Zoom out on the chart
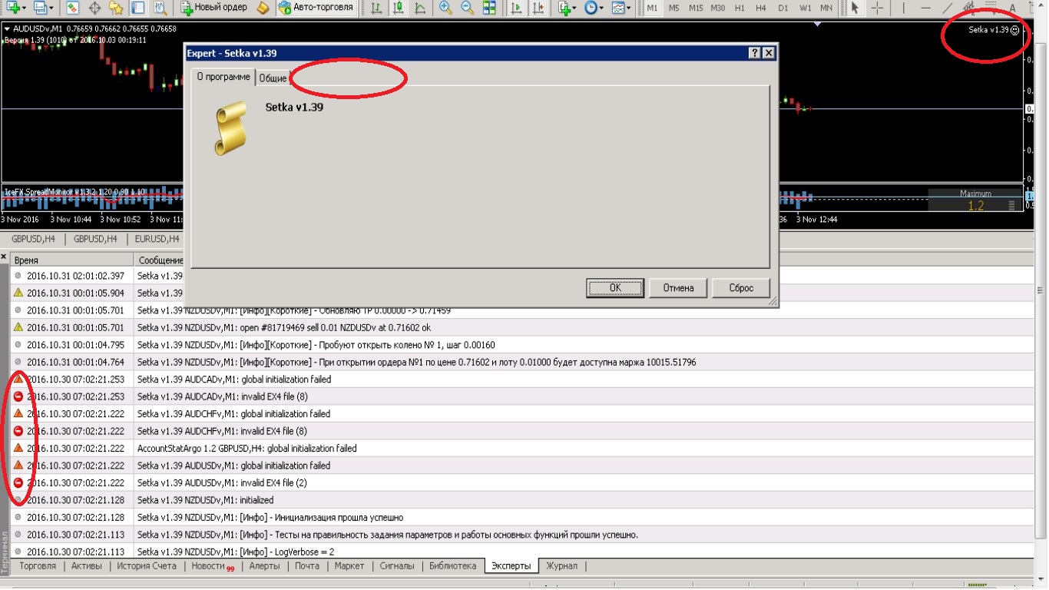Viewport: 1049px width, 590px height. tap(467, 8)
